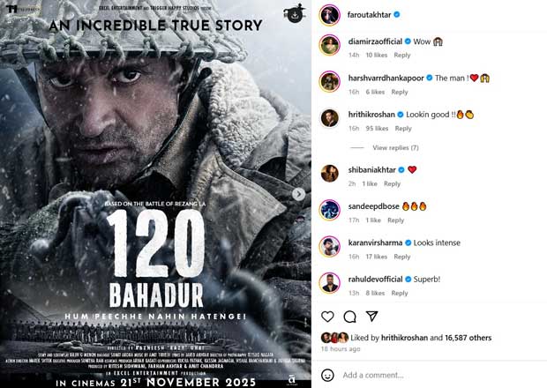The width and height of the screenshot is (547, 388).
Task: Open sandeepdbose's profile avatar
Action: pos(330,210)
